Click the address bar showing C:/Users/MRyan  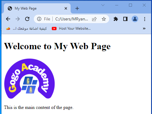pyautogui.click(x=72, y=19)
